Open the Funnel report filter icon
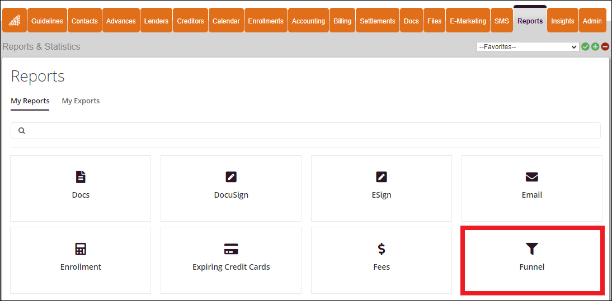612x301 pixels. click(531, 249)
